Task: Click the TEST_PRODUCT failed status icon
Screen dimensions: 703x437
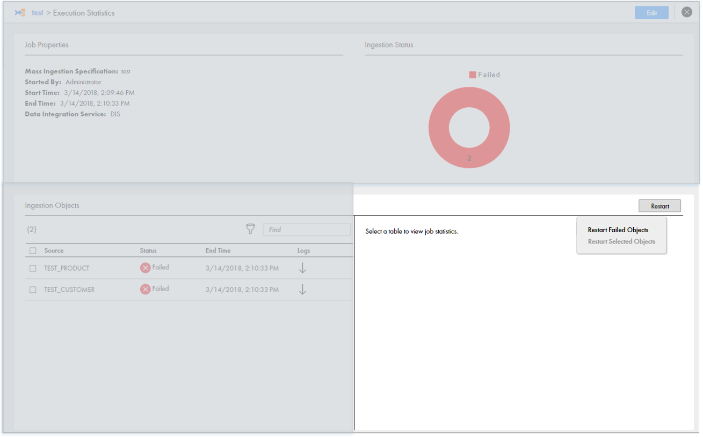Action: (146, 268)
